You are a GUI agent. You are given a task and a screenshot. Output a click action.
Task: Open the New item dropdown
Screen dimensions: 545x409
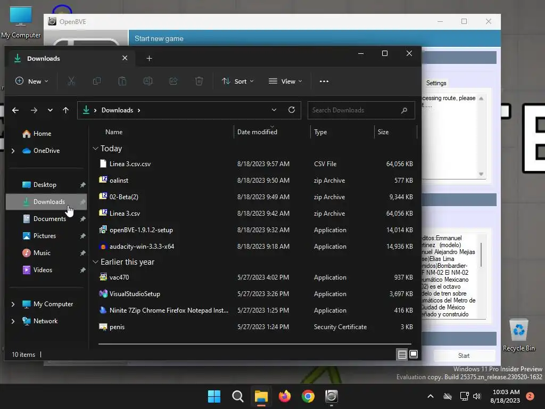32,81
